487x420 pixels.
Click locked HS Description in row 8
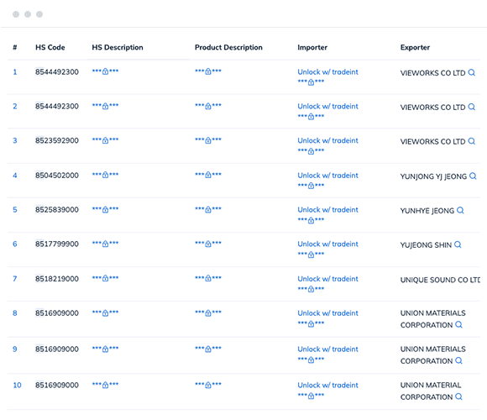[x=105, y=312]
